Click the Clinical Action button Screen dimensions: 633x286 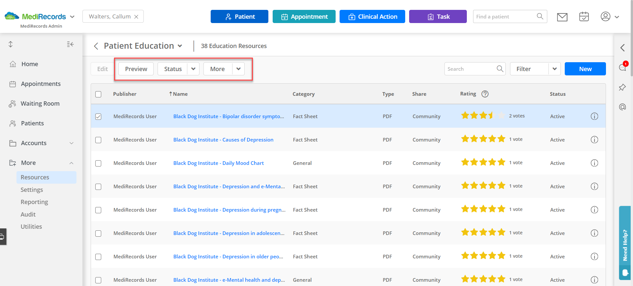pos(372,16)
